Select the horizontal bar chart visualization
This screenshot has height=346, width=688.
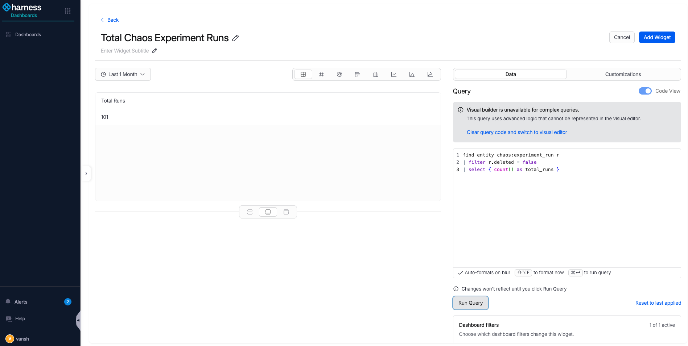point(358,74)
